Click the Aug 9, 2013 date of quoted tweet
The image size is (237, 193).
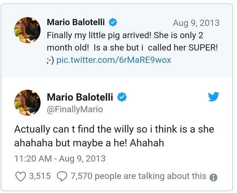point(196,23)
